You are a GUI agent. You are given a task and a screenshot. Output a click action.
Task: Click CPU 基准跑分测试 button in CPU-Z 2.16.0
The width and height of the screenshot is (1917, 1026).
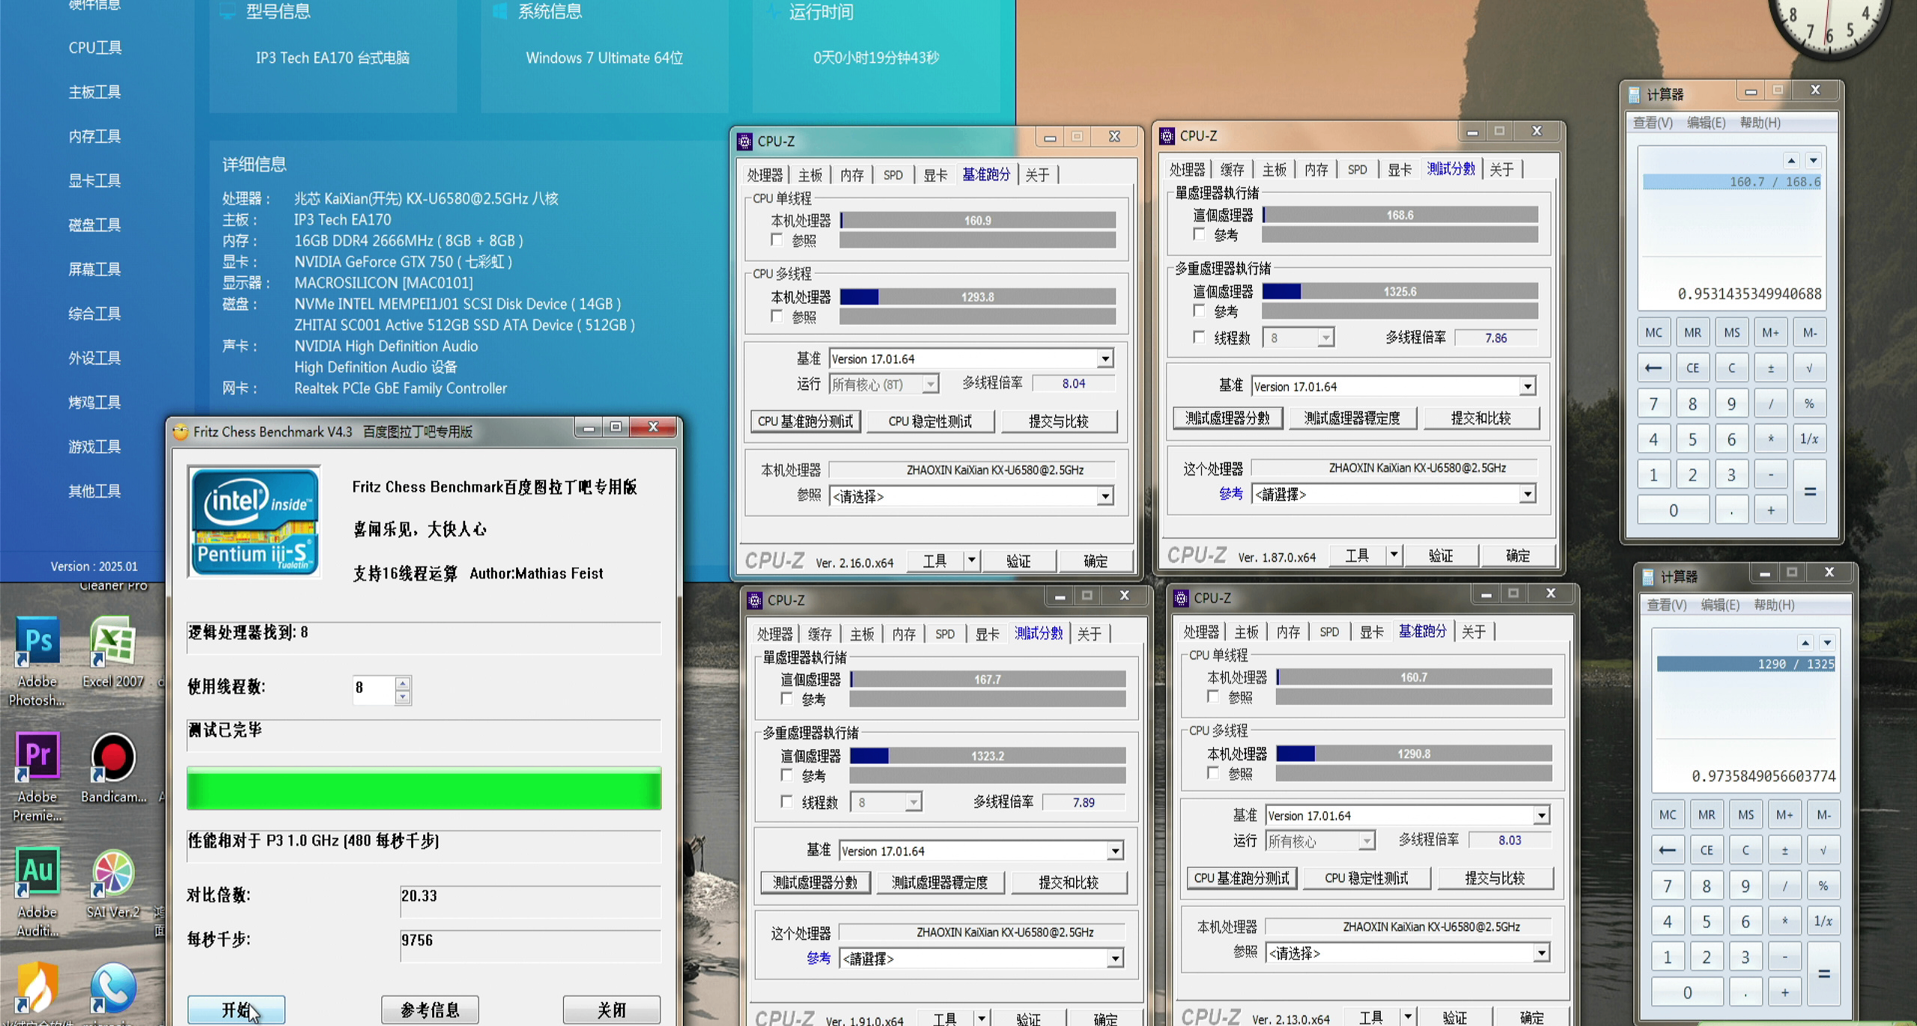coord(805,421)
